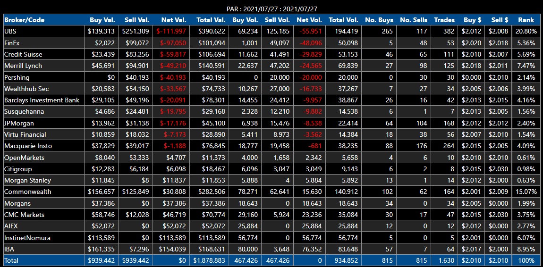Click the Total row label
543x267 pixels.
tap(11, 260)
